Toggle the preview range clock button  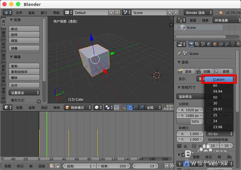(52, 166)
